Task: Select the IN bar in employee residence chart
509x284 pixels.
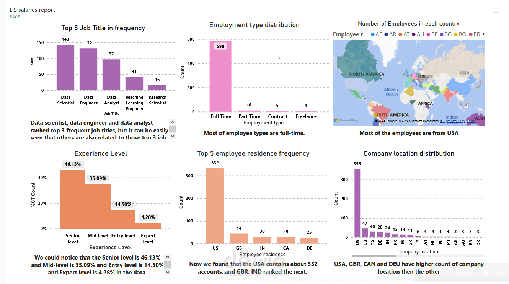Action: point(262,240)
